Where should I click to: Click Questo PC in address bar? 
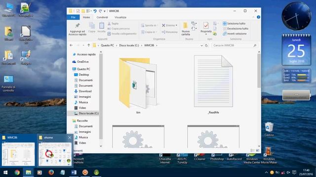click(107, 45)
